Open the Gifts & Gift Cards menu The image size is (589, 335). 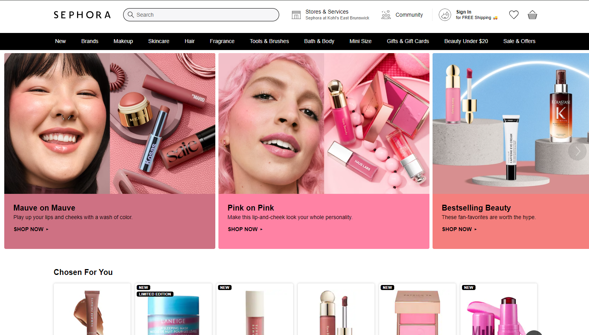click(x=408, y=41)
